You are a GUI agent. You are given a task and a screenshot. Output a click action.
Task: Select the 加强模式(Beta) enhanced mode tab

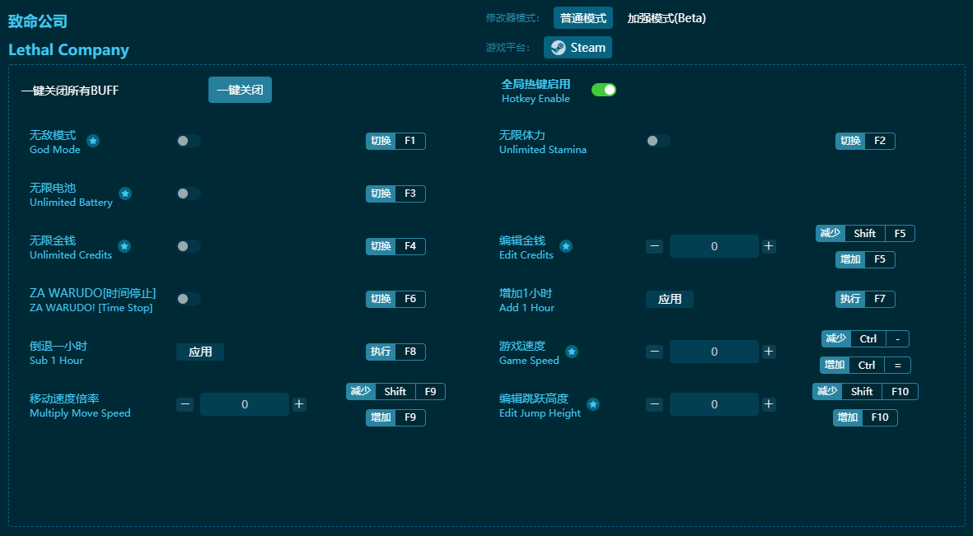click(667, 18)
